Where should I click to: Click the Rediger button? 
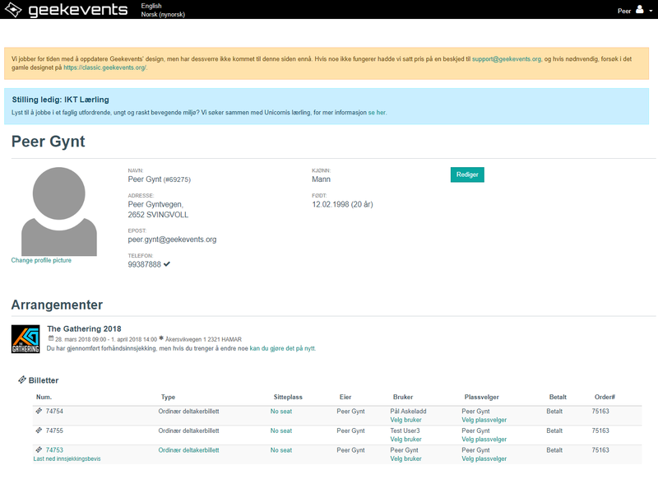[467, 175]
